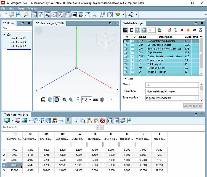Open the Window menu
Screen dimensions: 207x177
(x=32, y=9)
